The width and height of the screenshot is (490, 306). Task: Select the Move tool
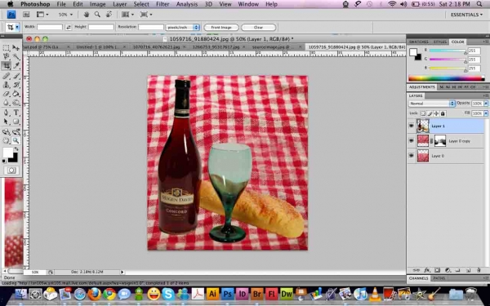[x=16, y=48]
